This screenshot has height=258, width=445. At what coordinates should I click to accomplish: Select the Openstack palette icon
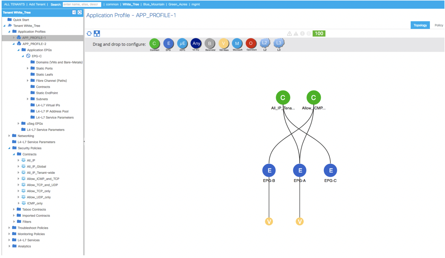pos(251,43)
